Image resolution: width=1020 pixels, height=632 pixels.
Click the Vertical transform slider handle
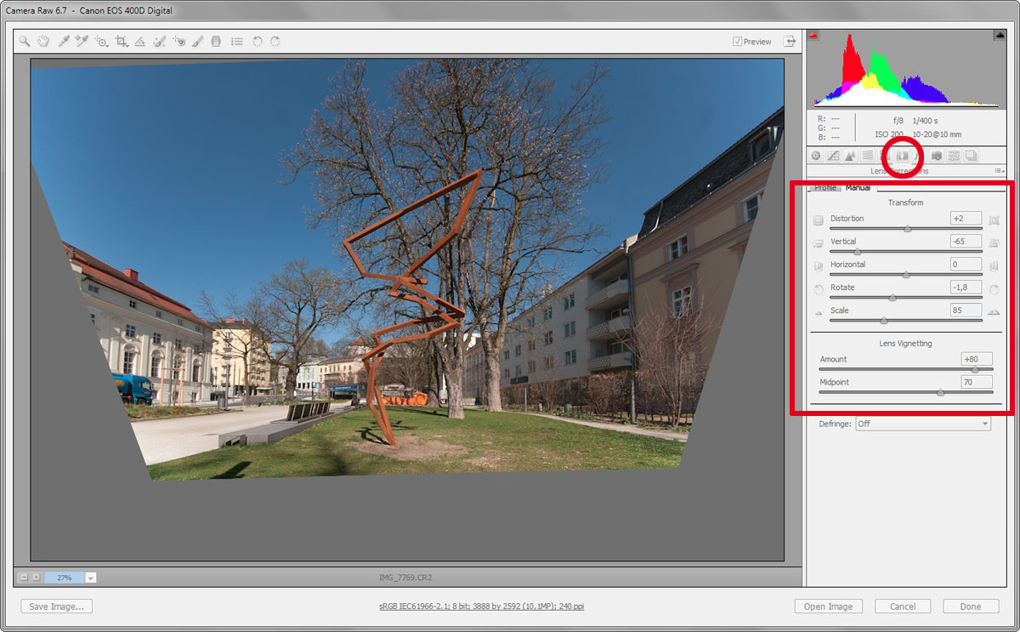[x=857, y=252]
